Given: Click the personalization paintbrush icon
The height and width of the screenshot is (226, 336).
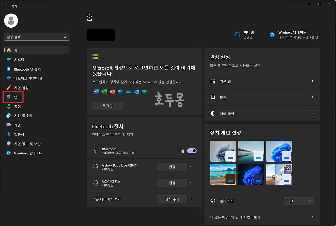Looking at the screenshot, I should pyautogui.click(x=9, y=88).
